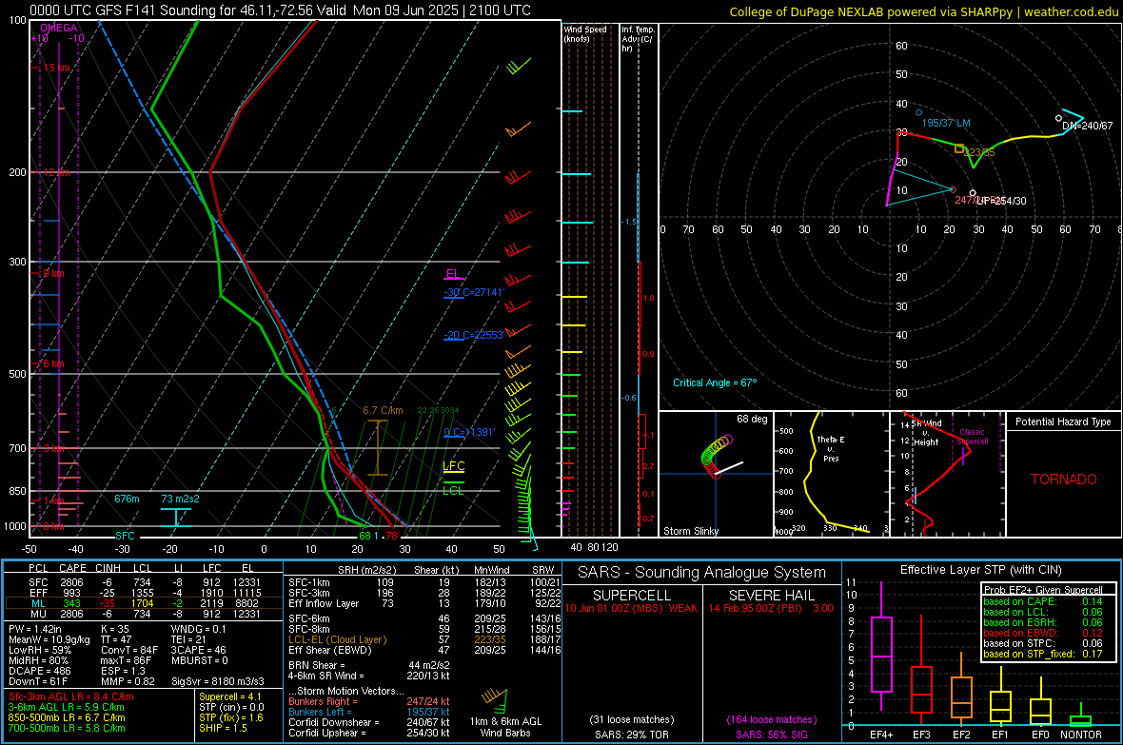Image resolution: width=1123 pixels, height=745 pixels.
Task: Click the 0 C=11391' height label
Action: (x=469, y=432)
